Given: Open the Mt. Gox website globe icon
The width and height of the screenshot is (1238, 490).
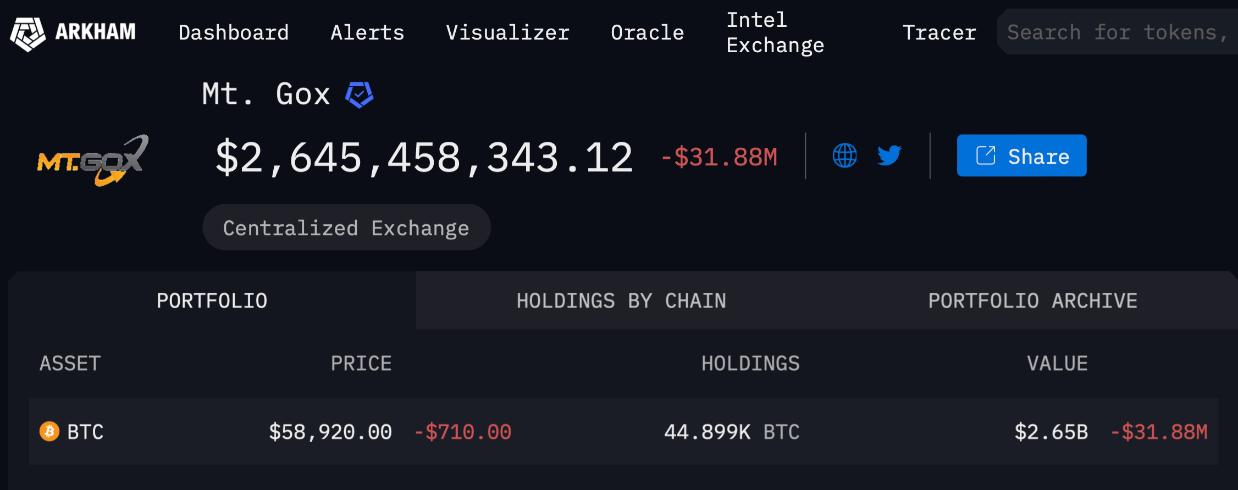Looking at the screenshot, I should (x=844, y=156).
